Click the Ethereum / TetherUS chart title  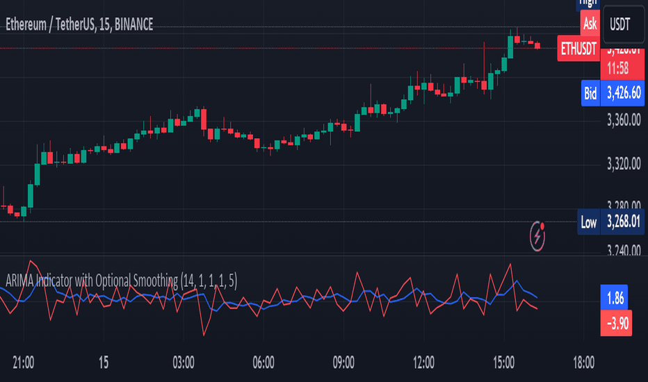click(x=79, y=25)
